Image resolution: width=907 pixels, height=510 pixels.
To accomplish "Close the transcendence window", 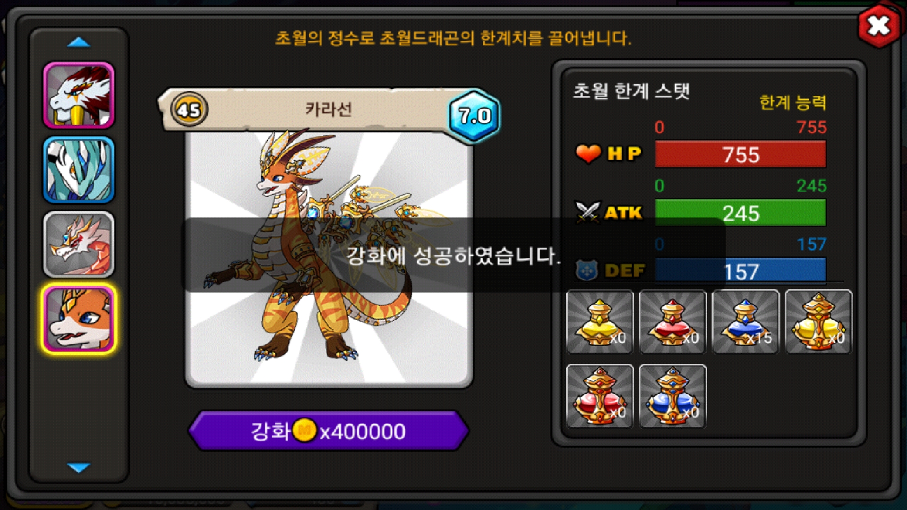I will 879,26.
